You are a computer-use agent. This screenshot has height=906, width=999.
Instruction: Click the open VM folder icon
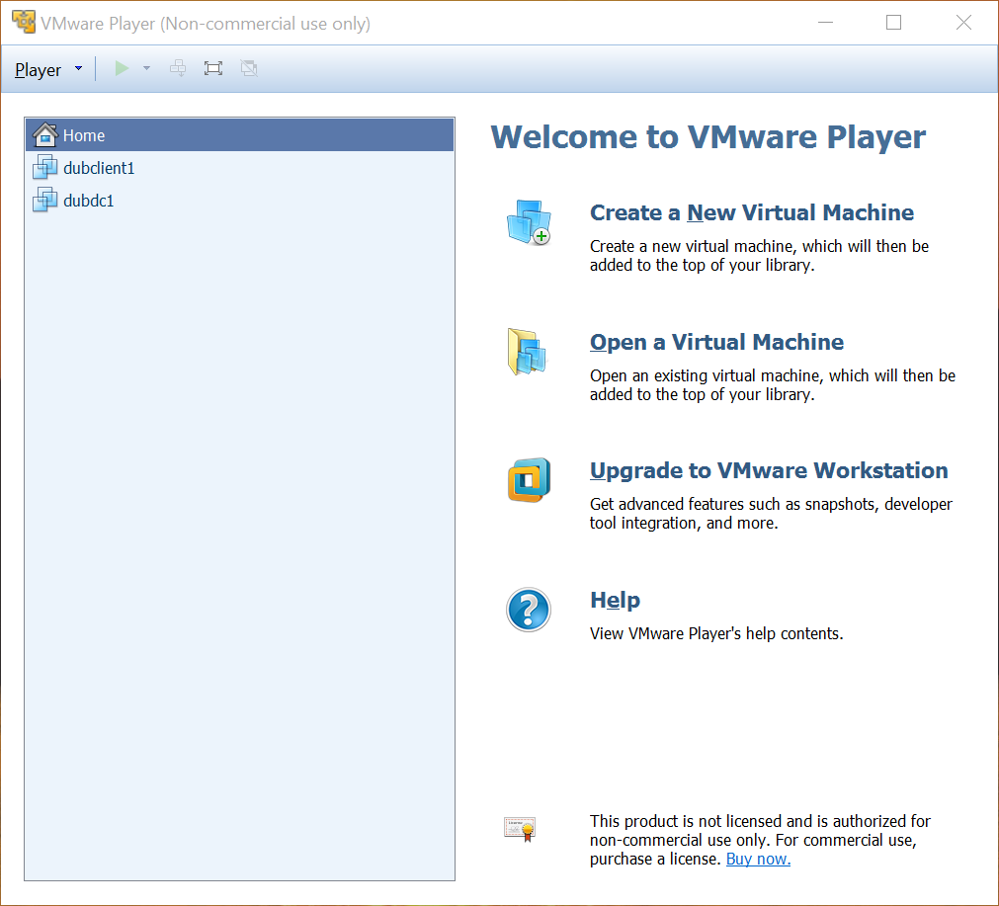527,352
